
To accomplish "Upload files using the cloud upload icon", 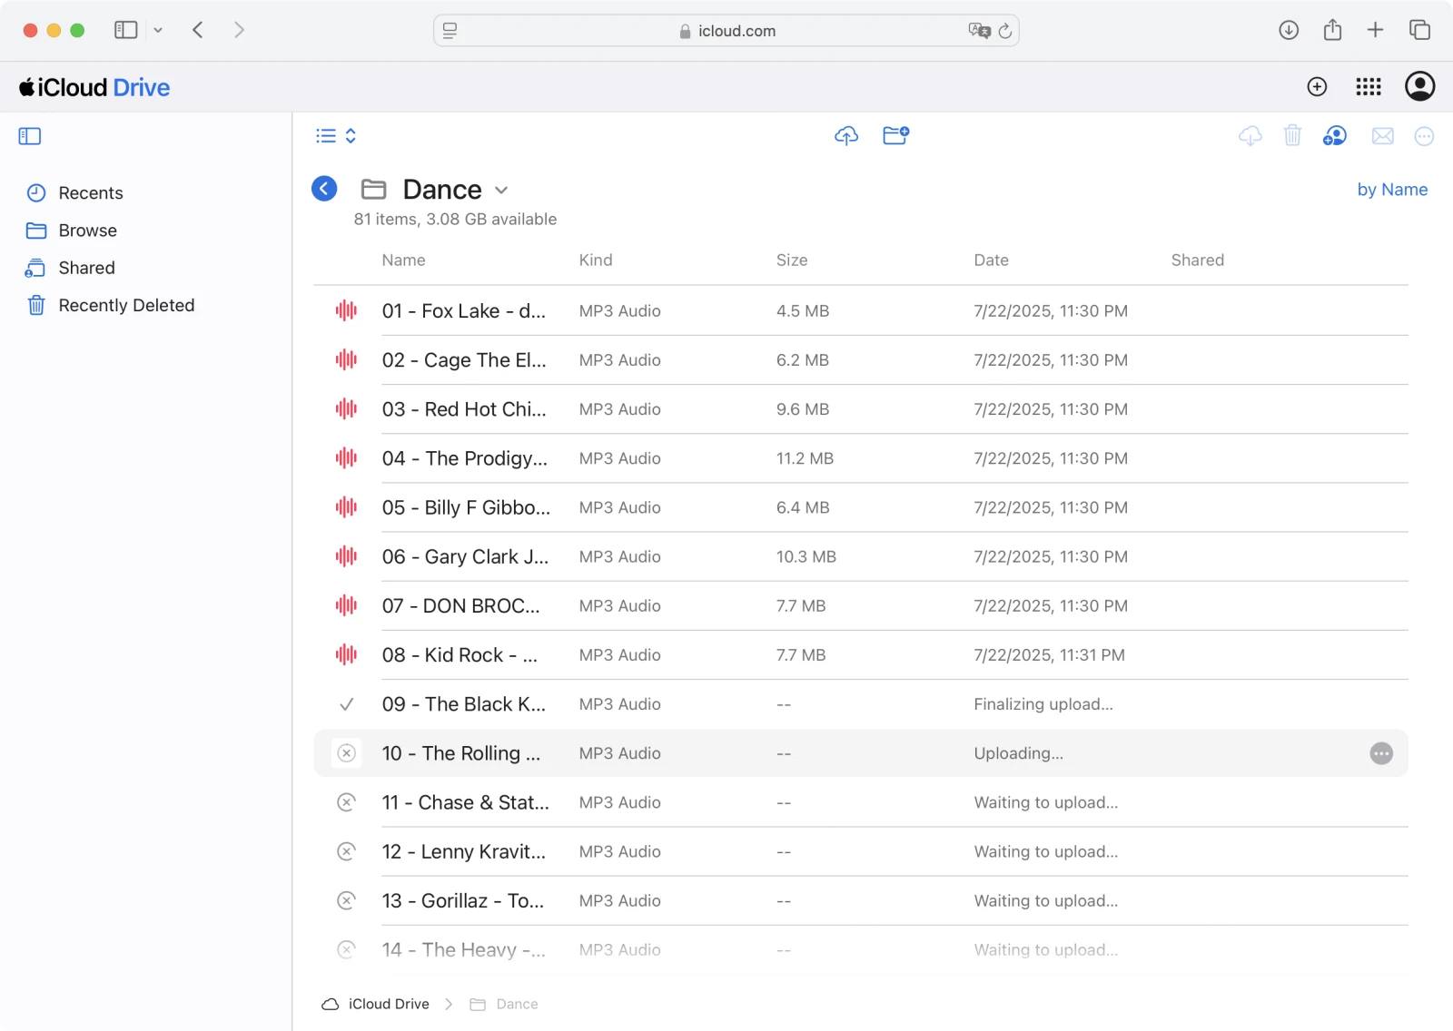I will coord(845,135).
